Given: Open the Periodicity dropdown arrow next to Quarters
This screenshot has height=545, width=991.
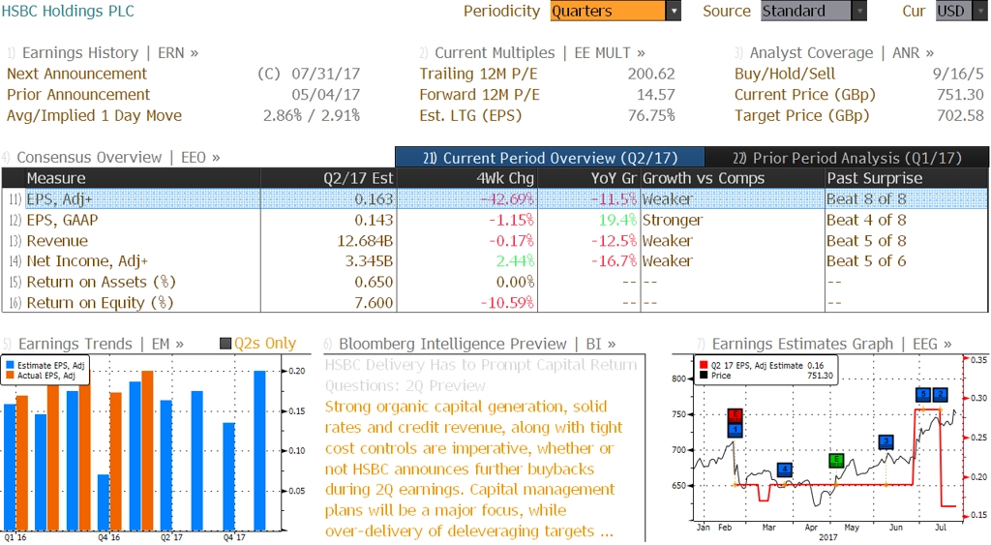Looking at the screenshot, I should (x=674, y=11).
